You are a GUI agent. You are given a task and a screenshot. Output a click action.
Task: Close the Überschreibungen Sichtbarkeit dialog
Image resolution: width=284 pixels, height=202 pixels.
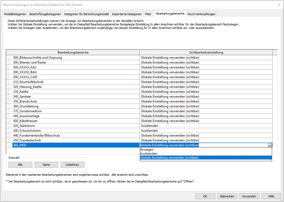coord(279,5)
